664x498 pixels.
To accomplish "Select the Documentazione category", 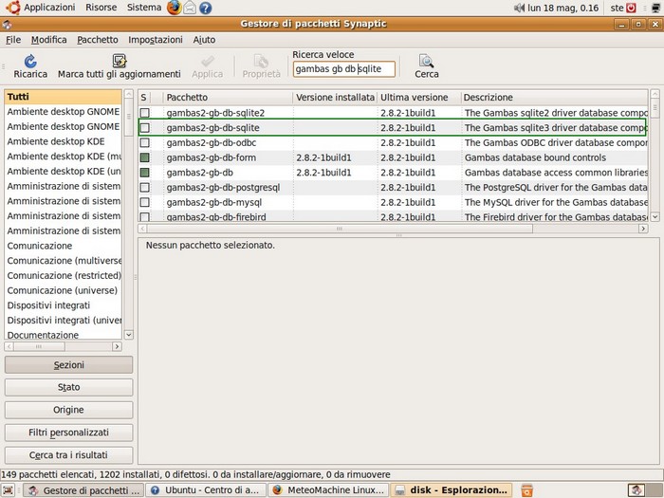I will point(63,335).
